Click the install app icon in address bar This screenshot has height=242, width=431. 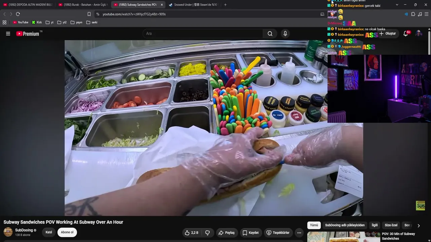(x=322, y=14)
